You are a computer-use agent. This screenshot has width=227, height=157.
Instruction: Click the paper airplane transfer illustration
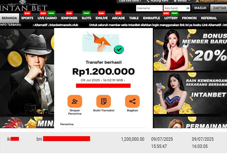(x=101, y=42)
